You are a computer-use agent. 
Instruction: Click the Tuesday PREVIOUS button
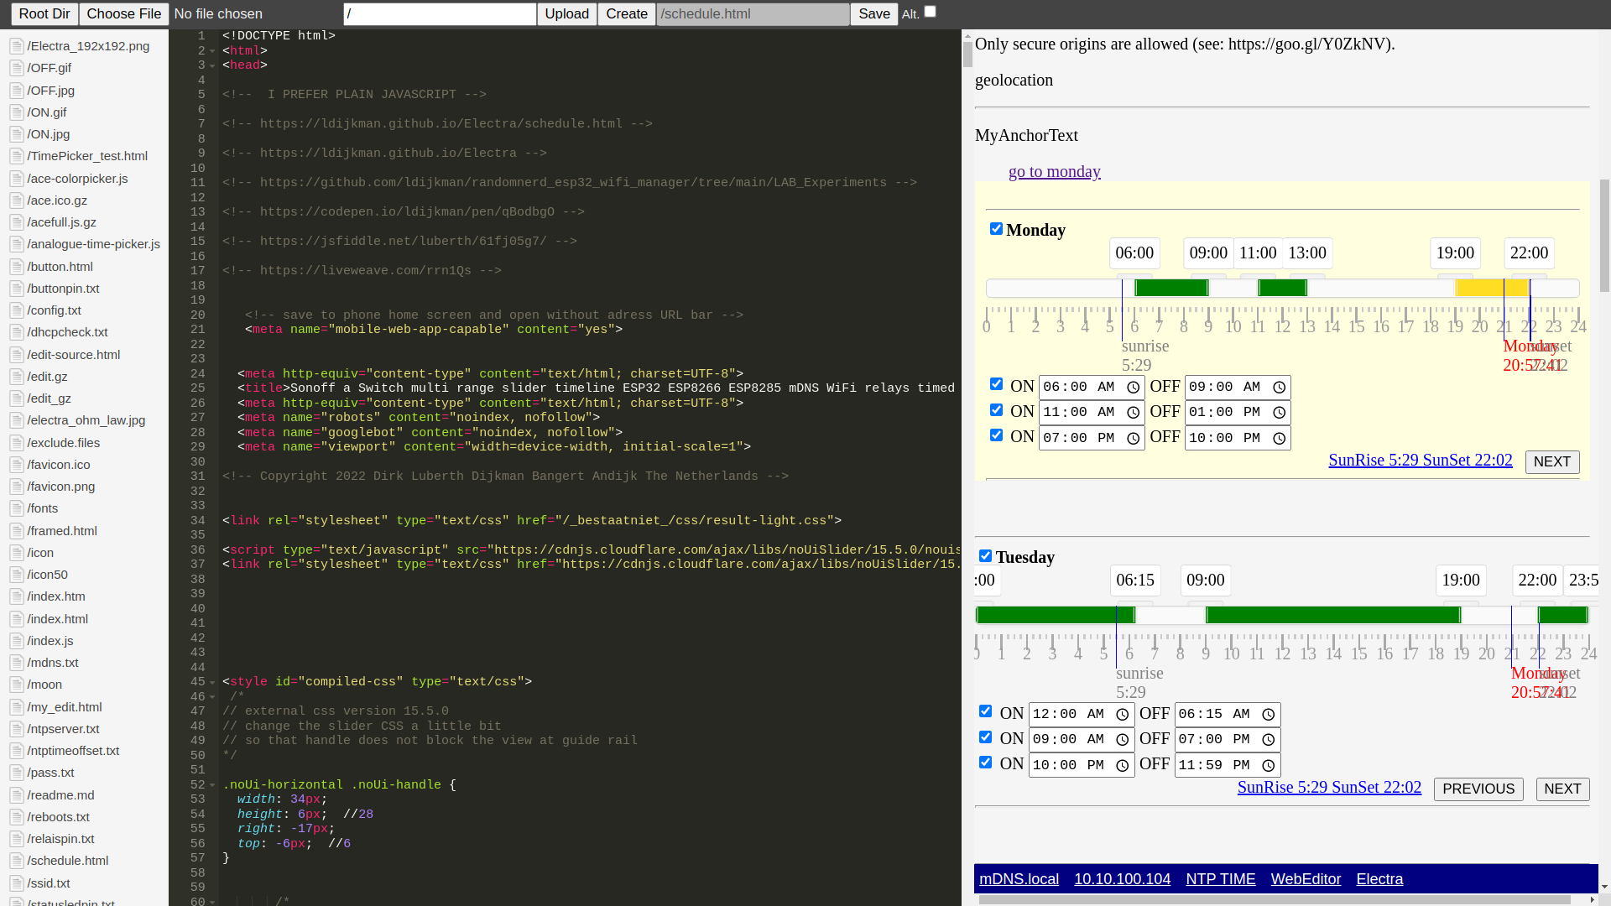click(1478, 789)
